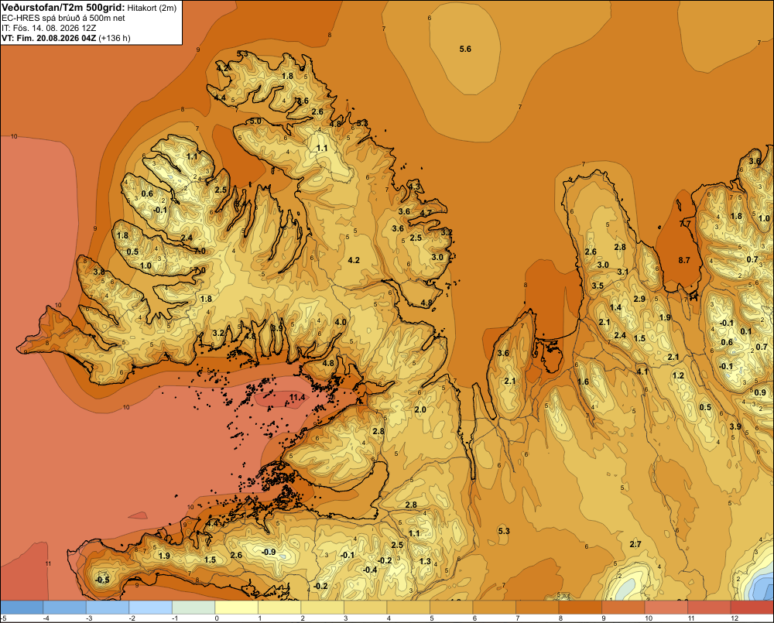Click the -0.5 value on the southwest peninsula tip
This screenshot has width=774, height=623.
coord(101,580)
